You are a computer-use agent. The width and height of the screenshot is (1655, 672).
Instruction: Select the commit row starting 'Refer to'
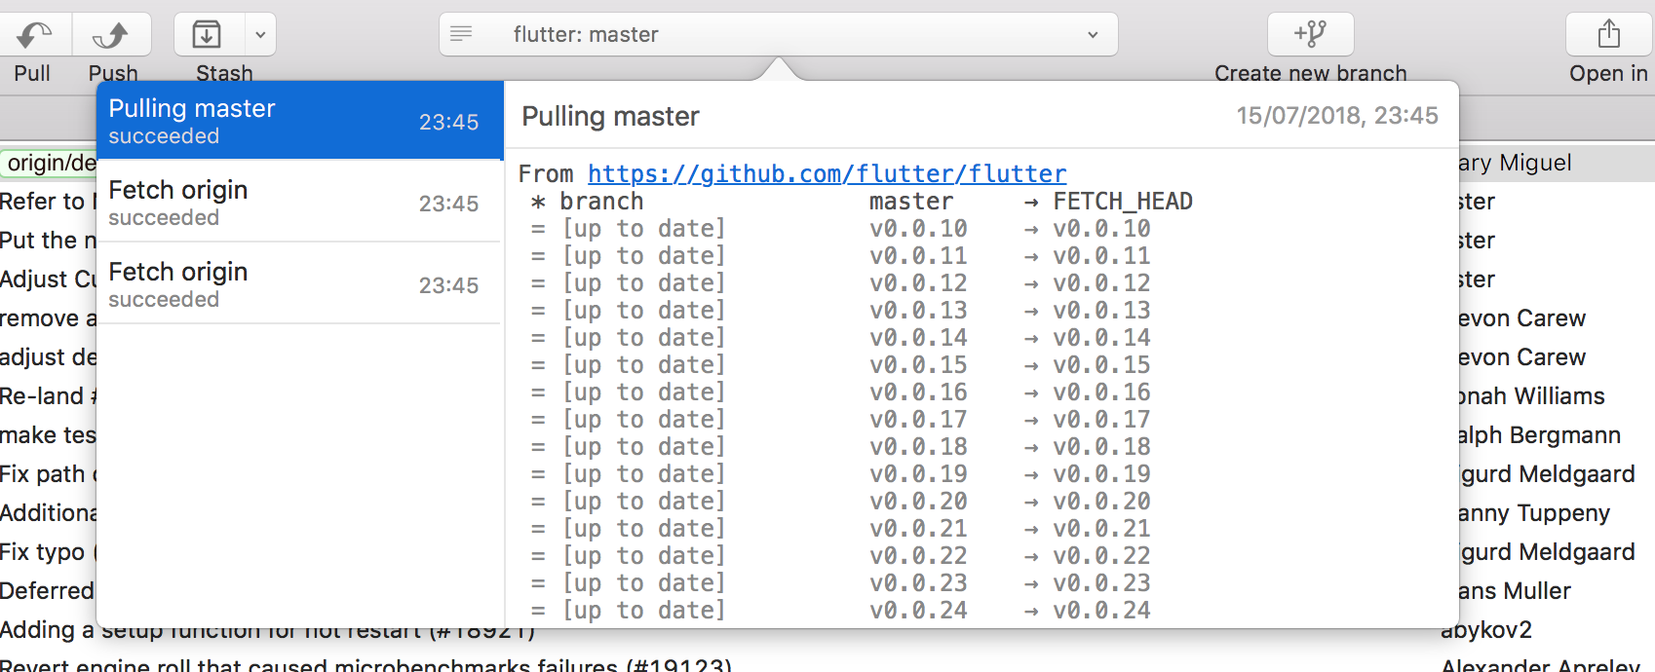[x=49, y=202]
